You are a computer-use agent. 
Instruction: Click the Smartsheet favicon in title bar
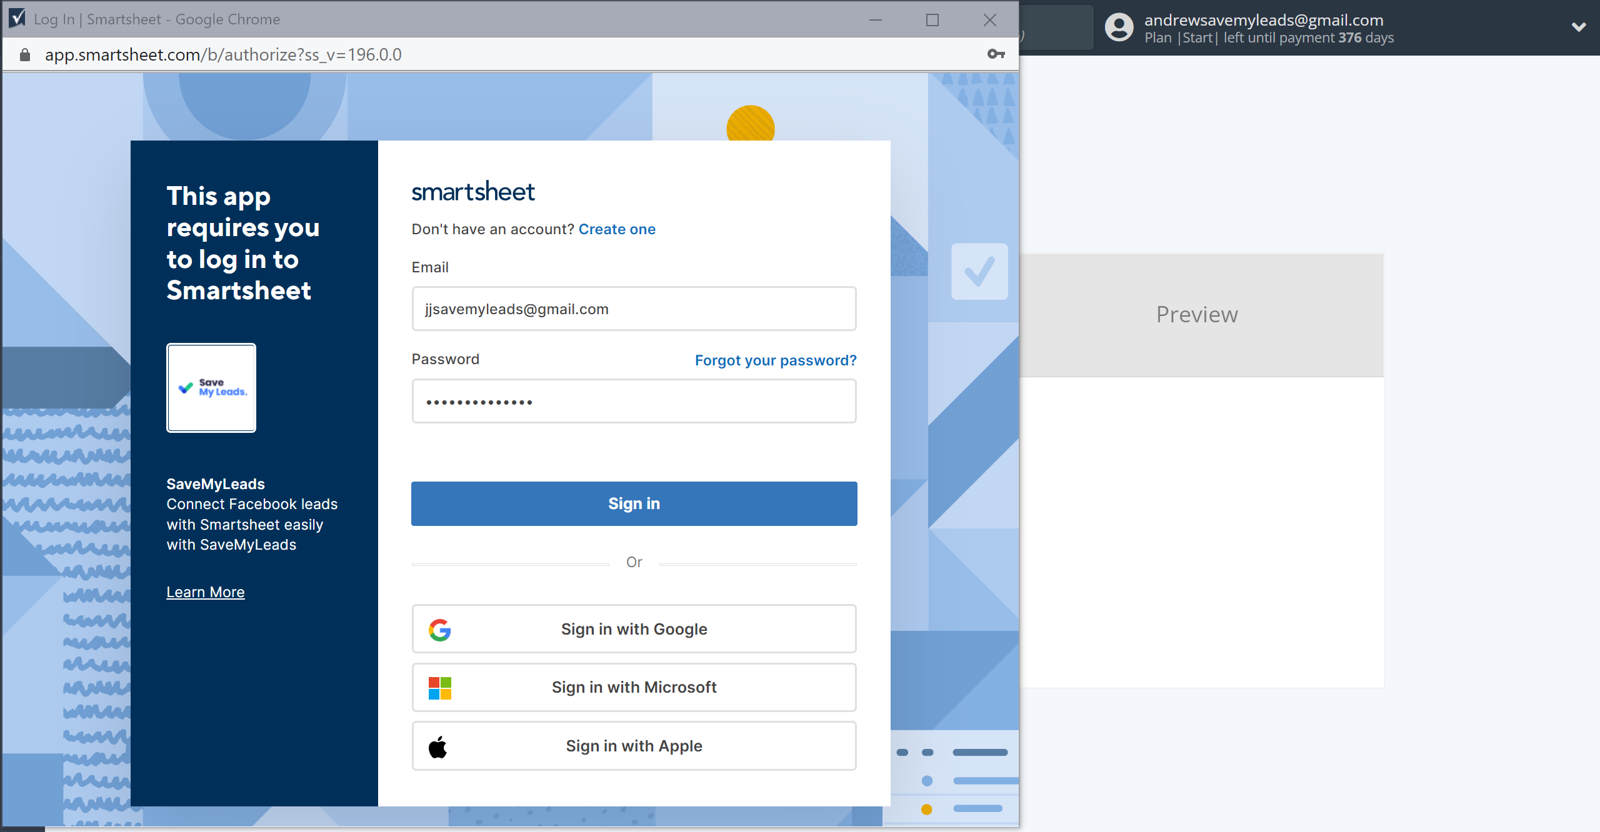pyautogui.click(x=17, y=19)
